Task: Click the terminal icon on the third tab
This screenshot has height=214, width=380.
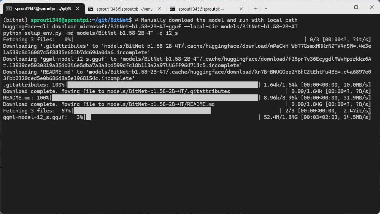Action: (x=172, y=9)
